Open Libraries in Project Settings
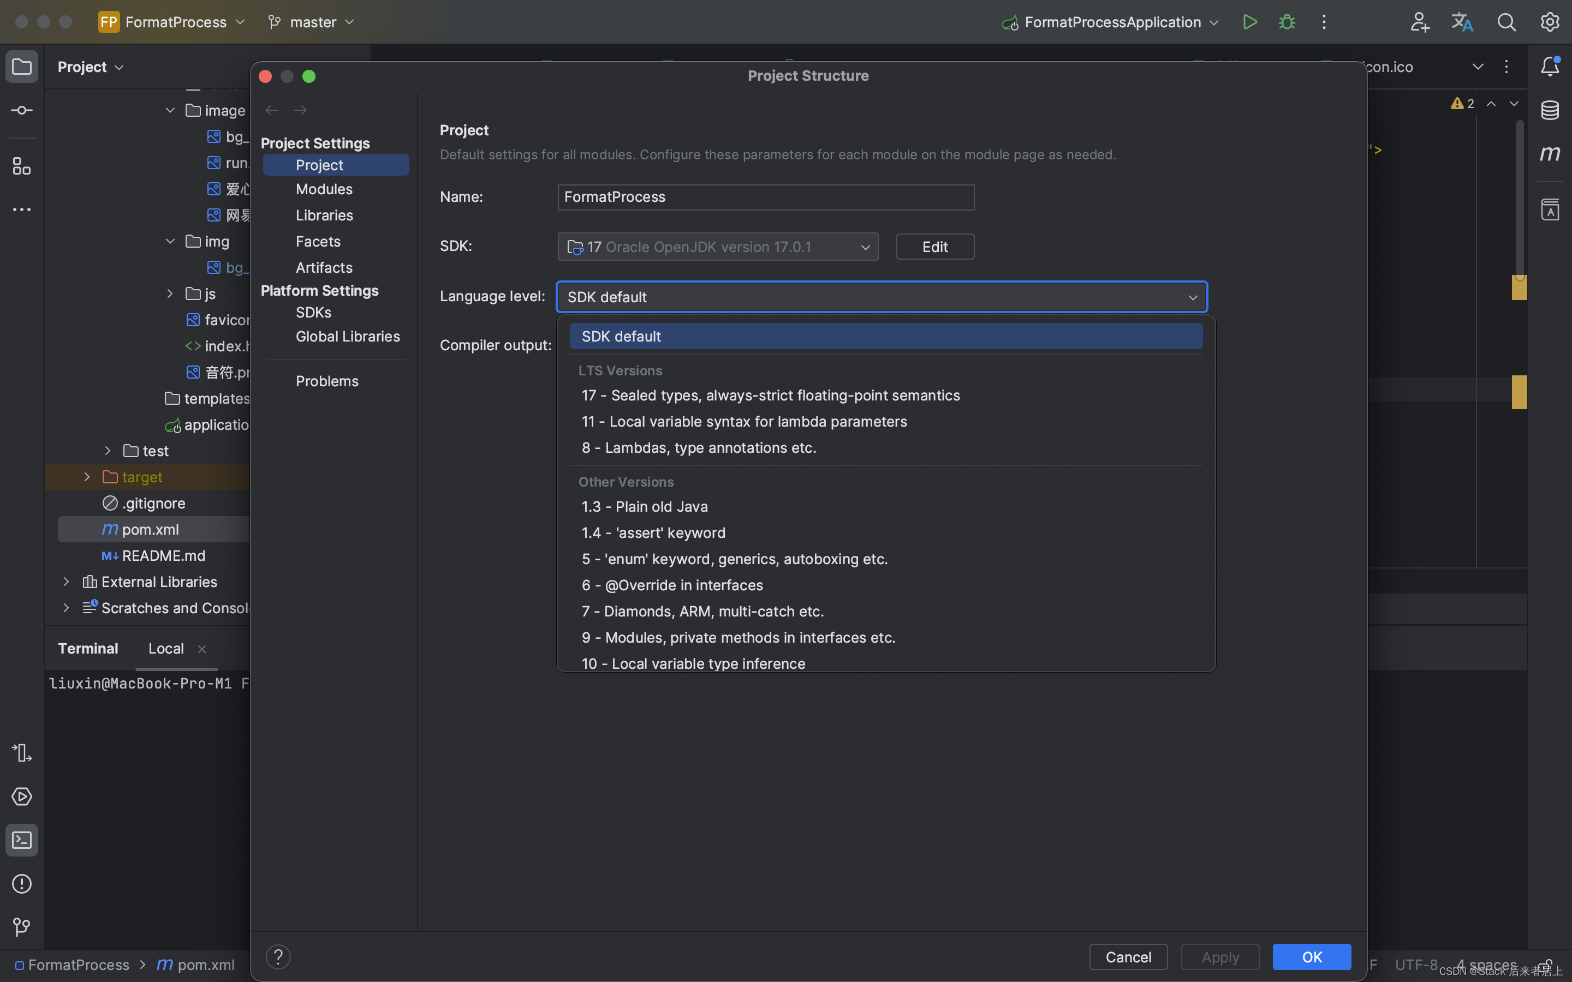1572x982 pixels. point(324,215)
